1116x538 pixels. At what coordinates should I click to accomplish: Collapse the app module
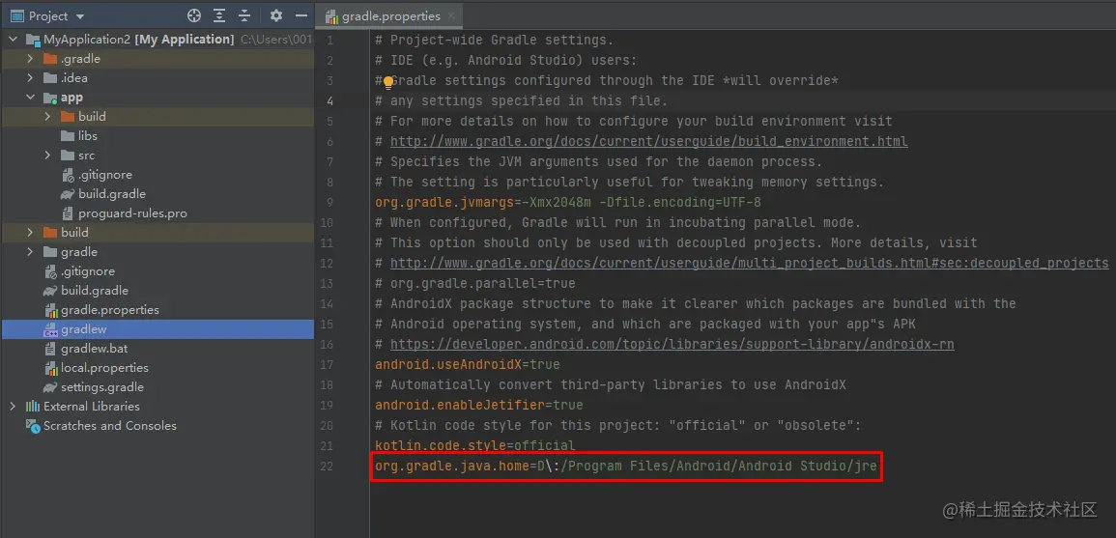pyautogui.click(x=30, y=97)
